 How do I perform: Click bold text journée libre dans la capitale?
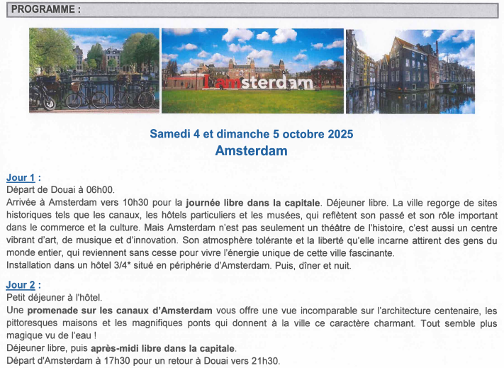click(x=253, y=203)
